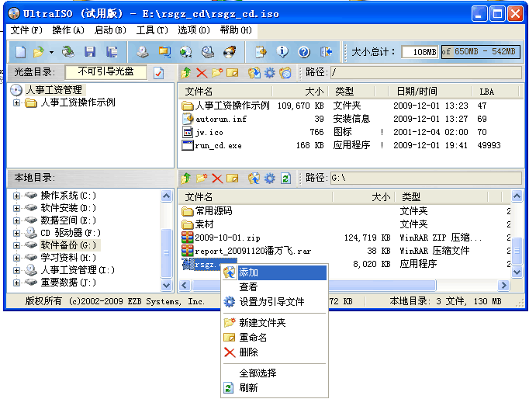The width and height of the screenshot is (529, 399).
Task: Open the recent files dropdown arrow
Action: [x=51, y=52]
